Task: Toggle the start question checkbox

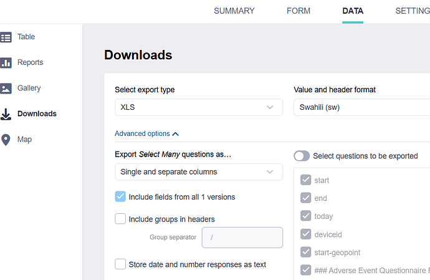Action: click(x=305, y=180)
